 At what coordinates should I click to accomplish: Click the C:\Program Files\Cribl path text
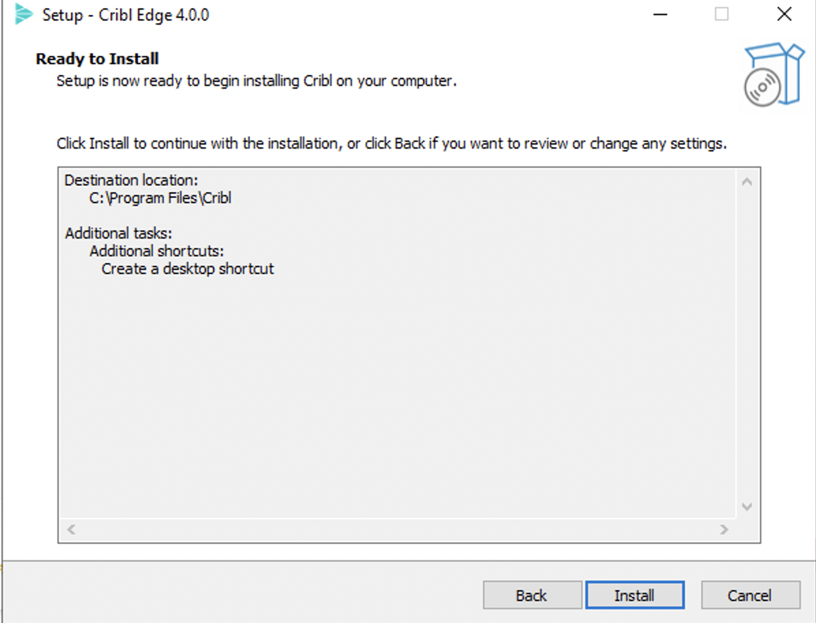click(x=160, y=198)
